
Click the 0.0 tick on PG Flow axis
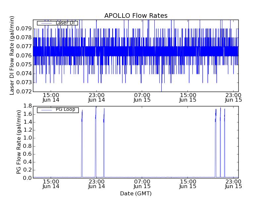click(x=27, y=178)
